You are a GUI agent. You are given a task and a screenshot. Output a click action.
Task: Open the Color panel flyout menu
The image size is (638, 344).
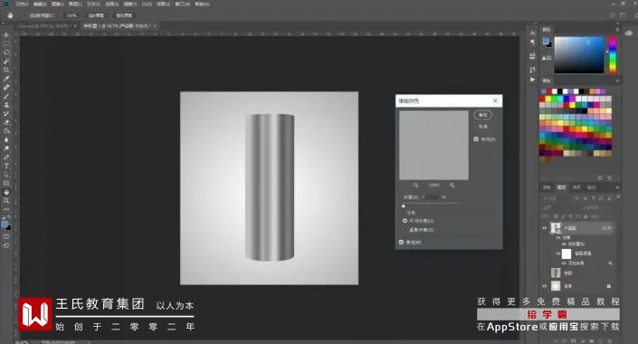click(617, 30)
